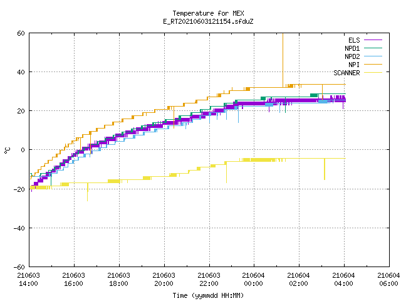
Task: Click the chart title 'Temperature for MEX'
Action: coord(208,13)
